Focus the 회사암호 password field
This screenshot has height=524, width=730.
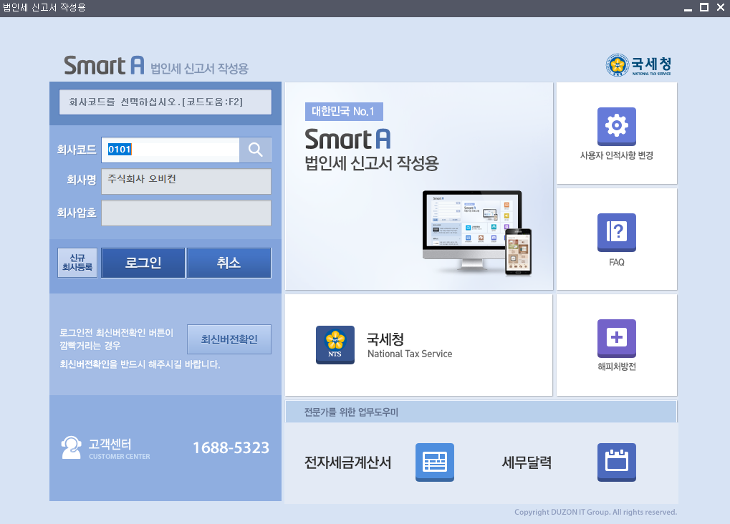186,213
